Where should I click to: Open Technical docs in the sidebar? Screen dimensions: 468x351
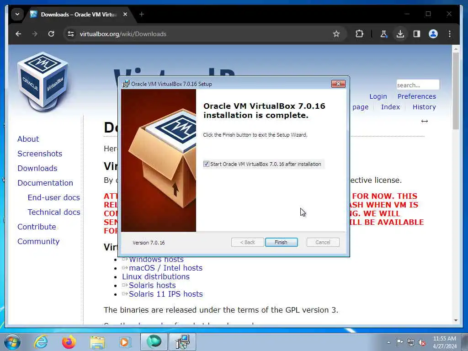[54, 212]
